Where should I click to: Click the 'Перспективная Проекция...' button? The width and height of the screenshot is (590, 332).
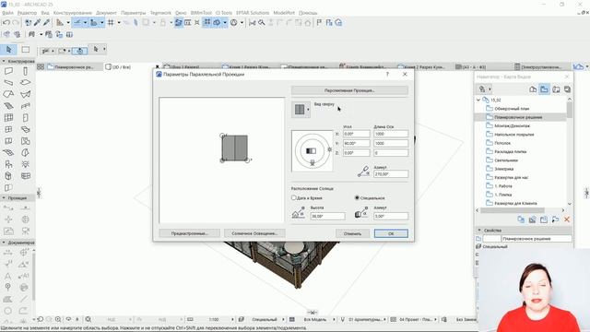click(349, 90)
